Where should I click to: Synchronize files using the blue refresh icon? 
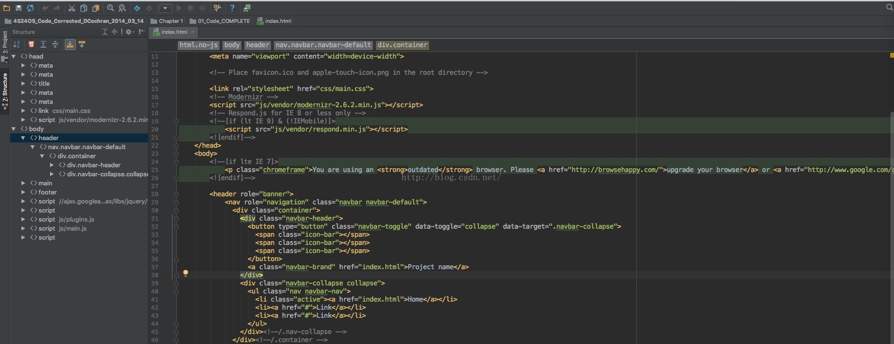[30, 8]
